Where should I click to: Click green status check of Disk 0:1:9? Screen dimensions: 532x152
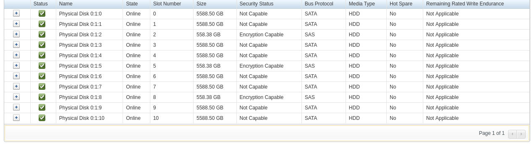point(42,107)
